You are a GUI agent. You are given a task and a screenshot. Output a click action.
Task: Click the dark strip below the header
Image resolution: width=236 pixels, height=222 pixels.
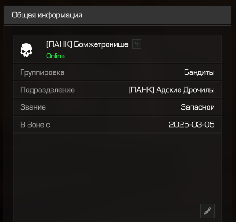(x=118, y=30)
